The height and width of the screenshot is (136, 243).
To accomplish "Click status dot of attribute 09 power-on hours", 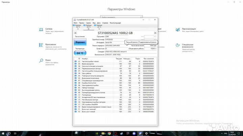I will [x=76, y=74].
